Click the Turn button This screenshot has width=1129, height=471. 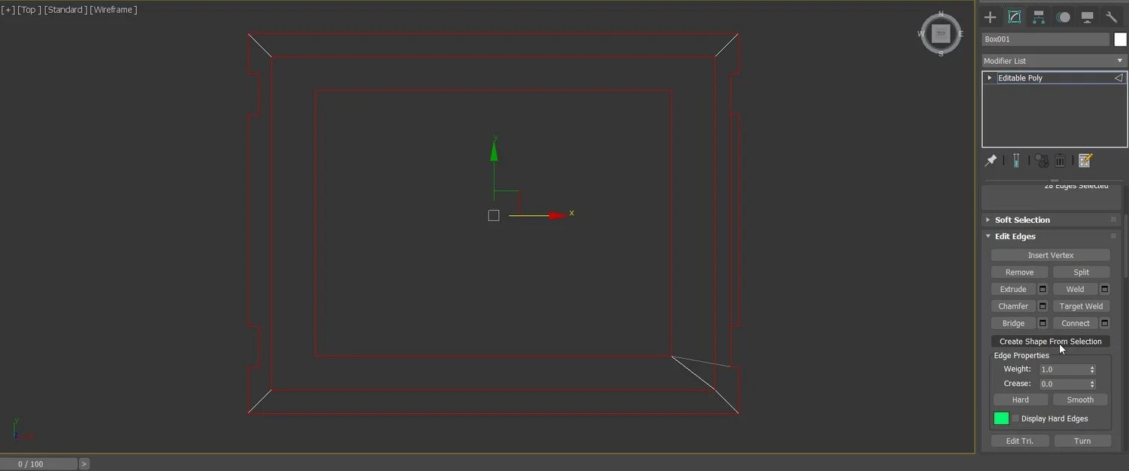click(1082, 441)
